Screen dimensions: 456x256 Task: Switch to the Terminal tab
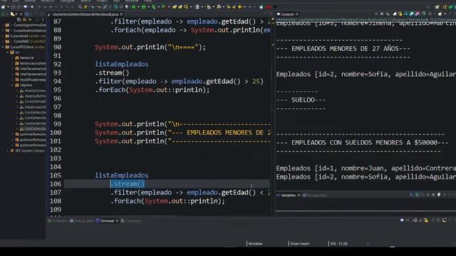click(107, 221)
